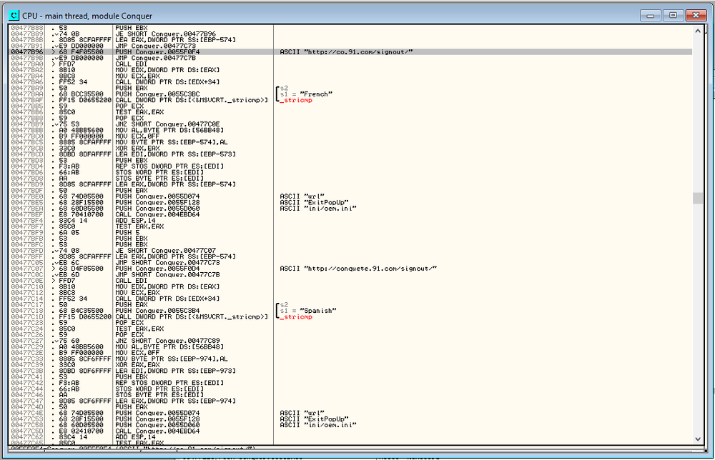Click the scrollbar down arrow
The height and width of the screenshot is (460, 715).
pos(697,440)
